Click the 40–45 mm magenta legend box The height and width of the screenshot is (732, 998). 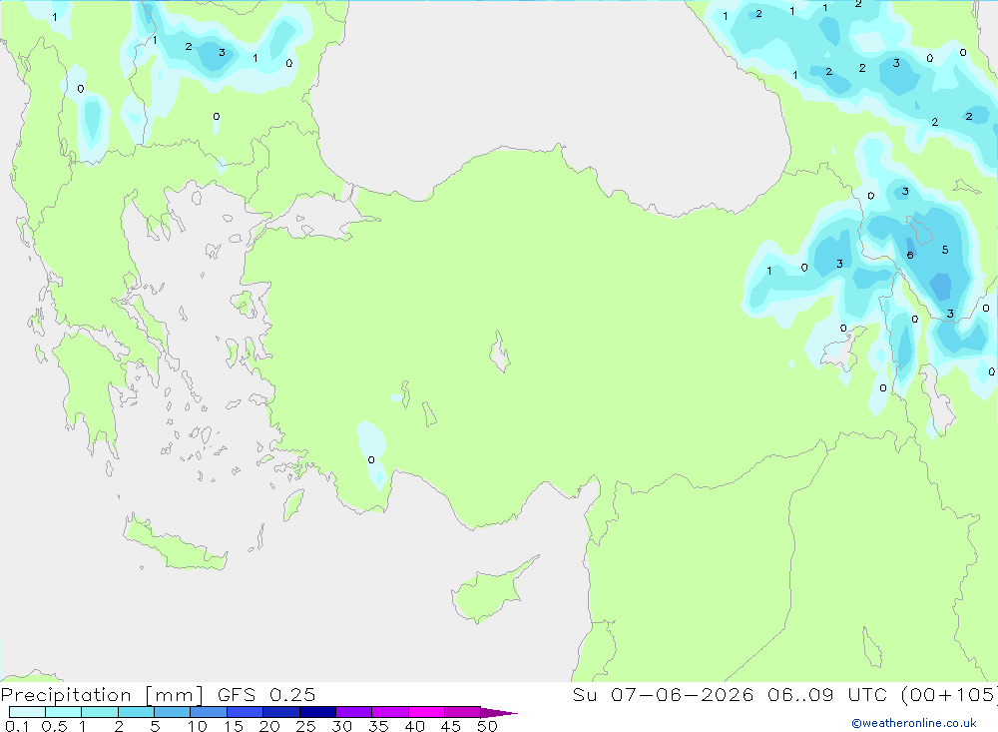tap(426, 712)
